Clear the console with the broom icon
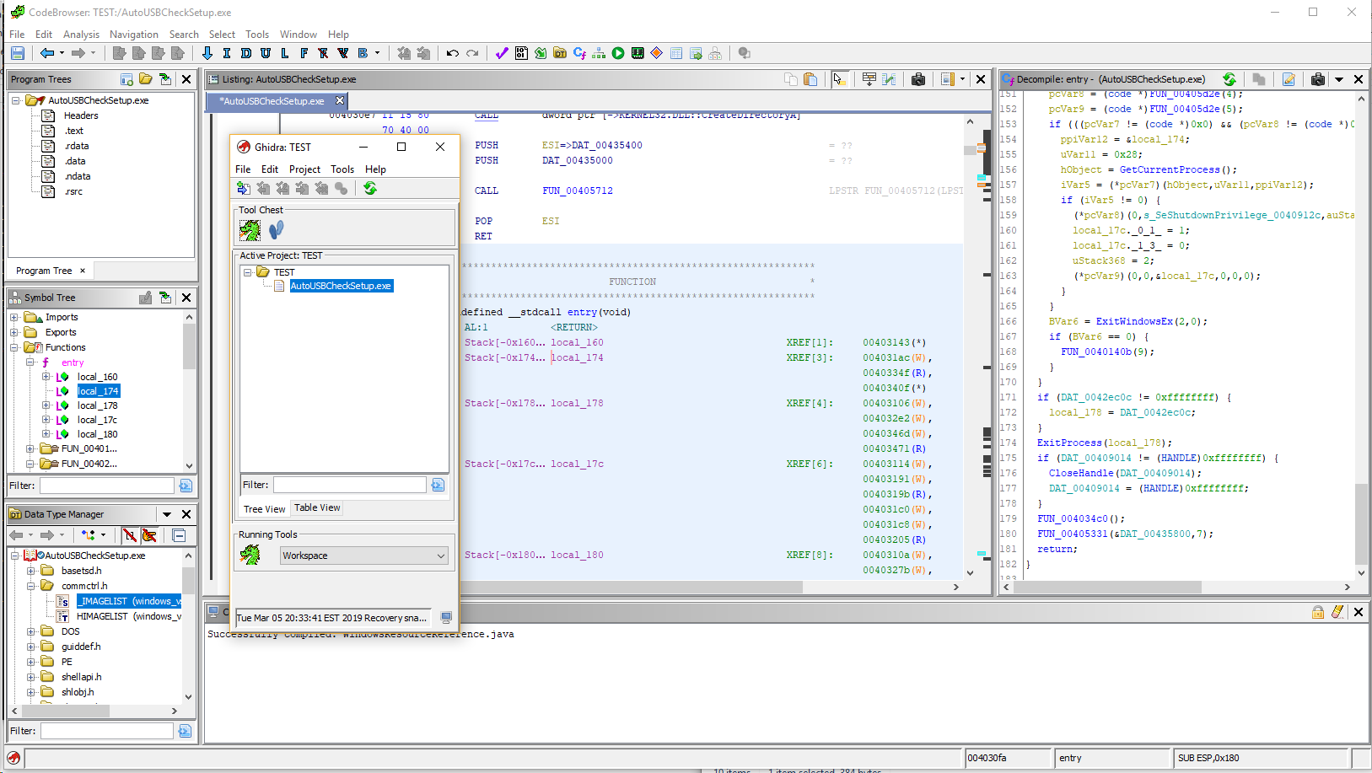The width and height of the screenshot is (1372, 773). (x=1337, y=612)
